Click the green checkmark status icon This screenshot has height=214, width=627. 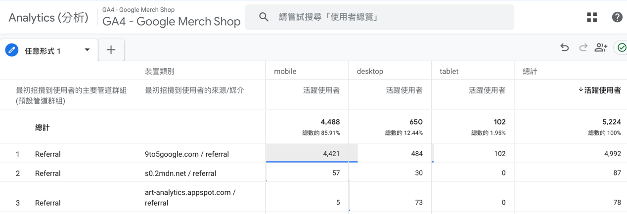(622, 47)
